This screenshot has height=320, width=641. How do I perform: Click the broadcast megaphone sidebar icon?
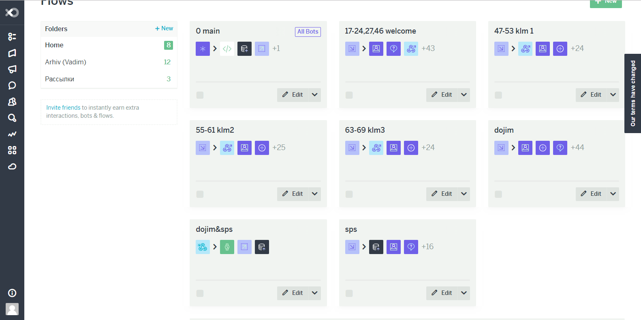pos(12,69)
